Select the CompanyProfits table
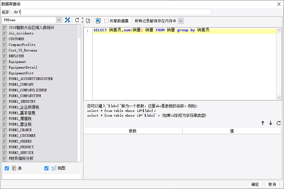The width and height of the screenshot is (284, 189). coord(22,45)
